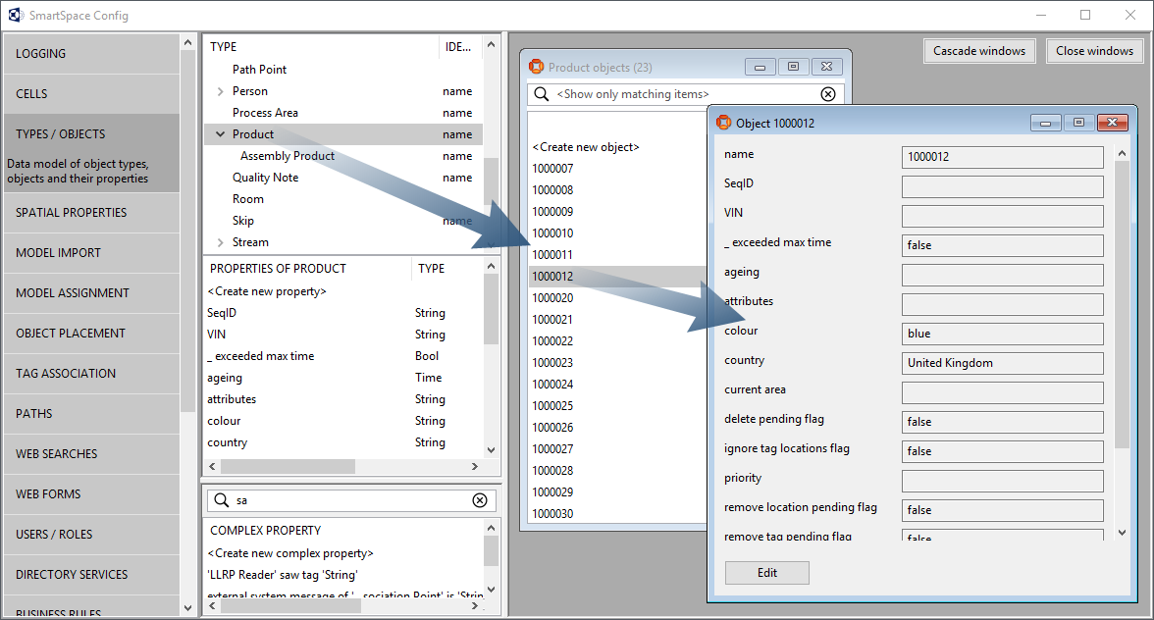This screenshot has height=620, width=1154.
Task: Restore the Object 1000012 child window
Action: (1079, 123)
